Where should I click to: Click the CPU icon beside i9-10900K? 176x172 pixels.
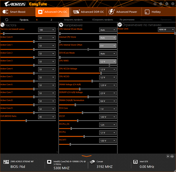49,162
